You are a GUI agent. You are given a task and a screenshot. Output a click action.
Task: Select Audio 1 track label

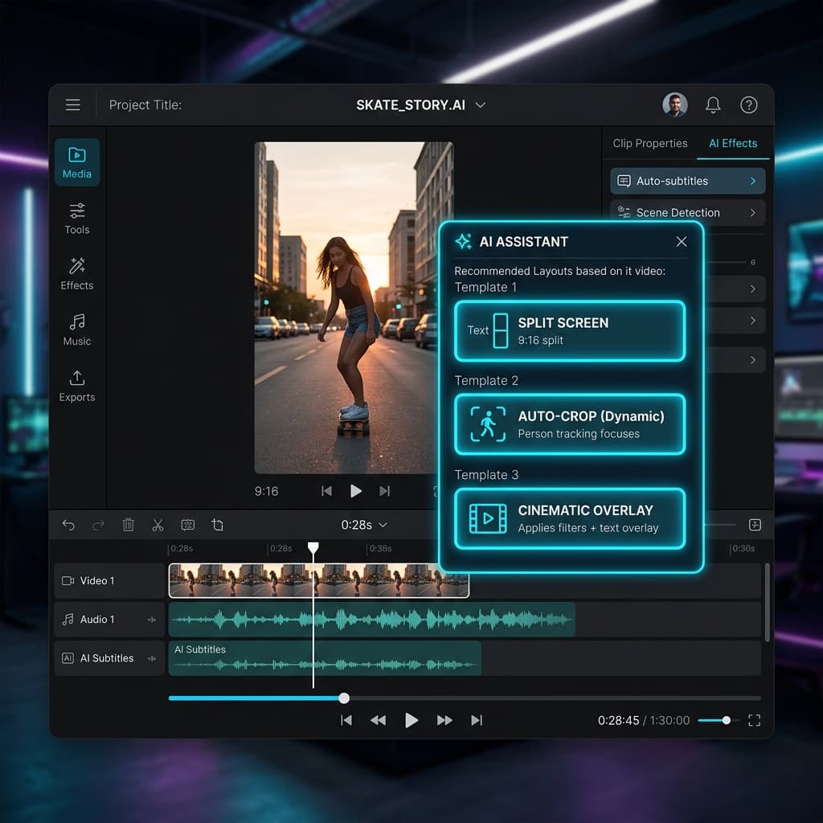[x=109, y=620]
